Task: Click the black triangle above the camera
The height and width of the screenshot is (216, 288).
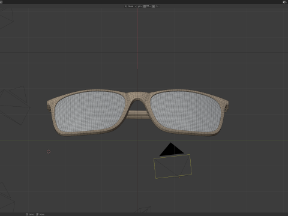Action: pyautogui.click(x=171, y=149)
